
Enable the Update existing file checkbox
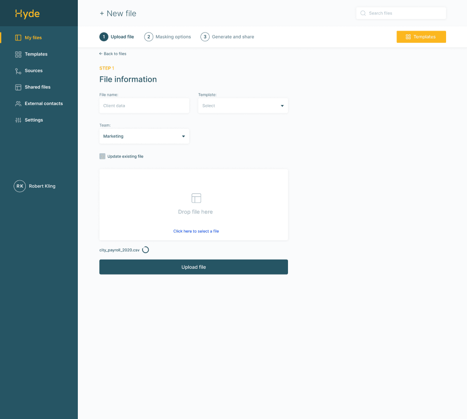tap(102, 157)
